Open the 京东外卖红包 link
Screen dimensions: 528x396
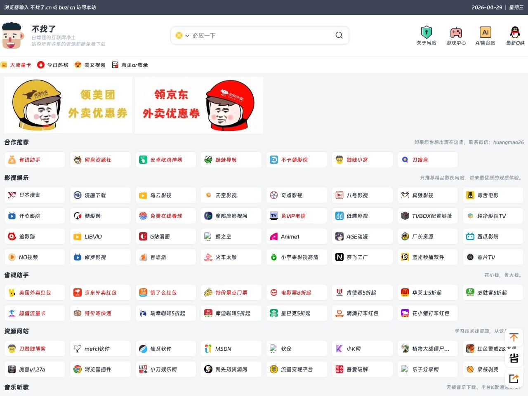(100, 293)
